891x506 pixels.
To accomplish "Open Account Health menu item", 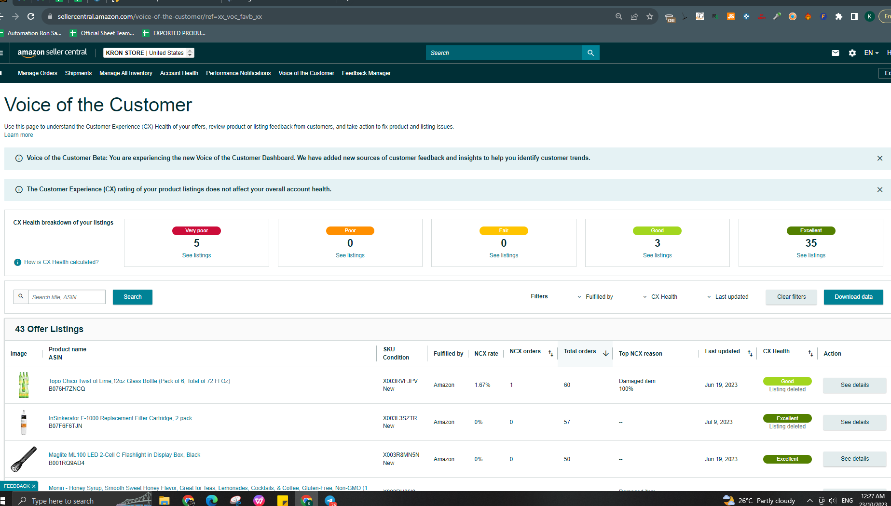I will [179, 73].
